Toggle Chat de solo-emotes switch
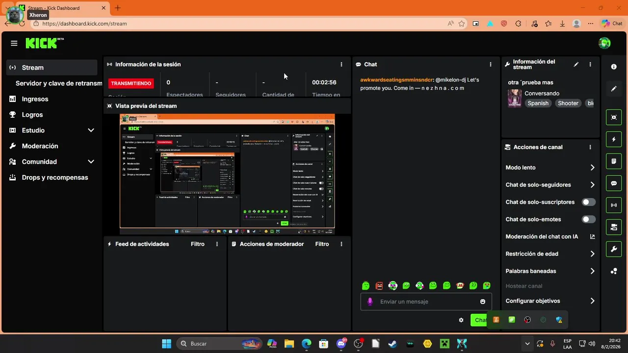Screen dimensions: 628x353 pos(589,219)
